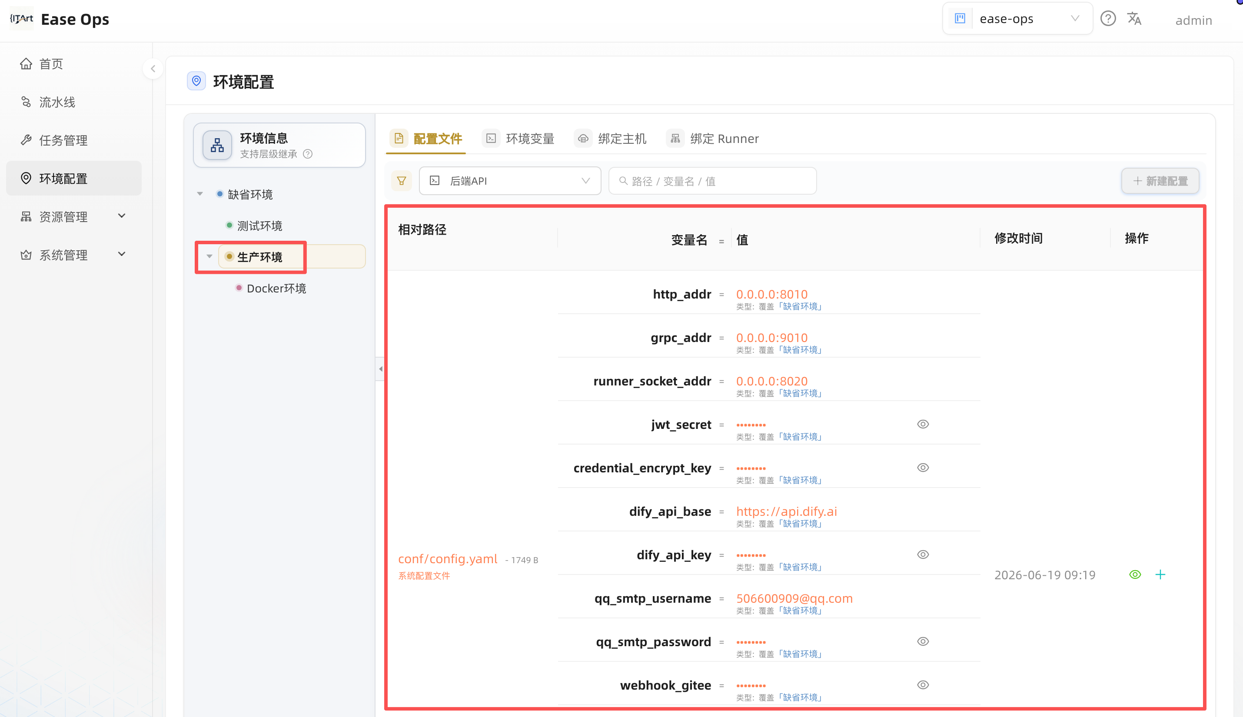Click the 新建配置 button

coord(1160,181)
